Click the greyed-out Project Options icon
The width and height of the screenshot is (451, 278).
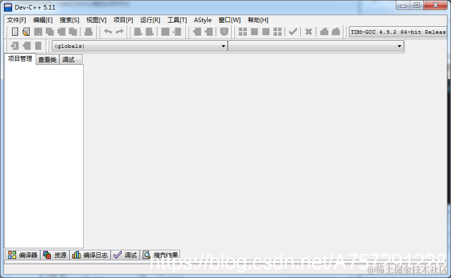point(224,32)
